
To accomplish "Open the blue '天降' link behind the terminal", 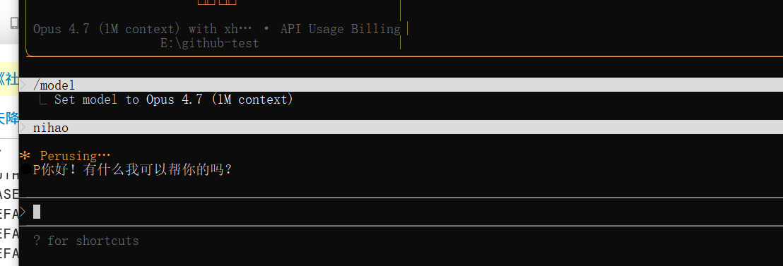I will [9, 118].
